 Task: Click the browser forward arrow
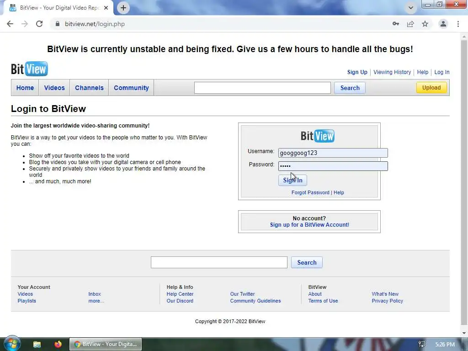(x=25, y=24)
